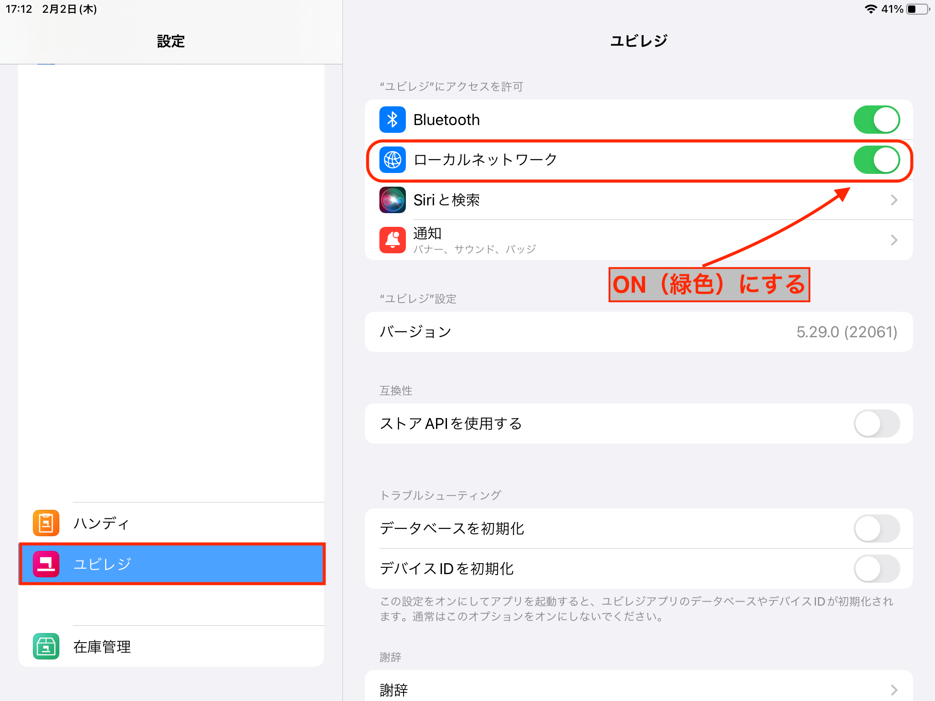This screenshot has width=935, height=701.
Task: Tap the Bluetooth label text
Action: click(x=446, y=120)
